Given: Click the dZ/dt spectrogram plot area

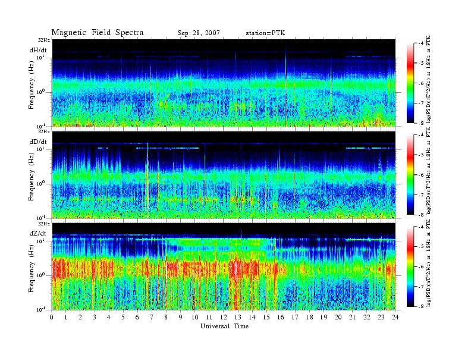Looking at the screenshot, I should (224, 266).
